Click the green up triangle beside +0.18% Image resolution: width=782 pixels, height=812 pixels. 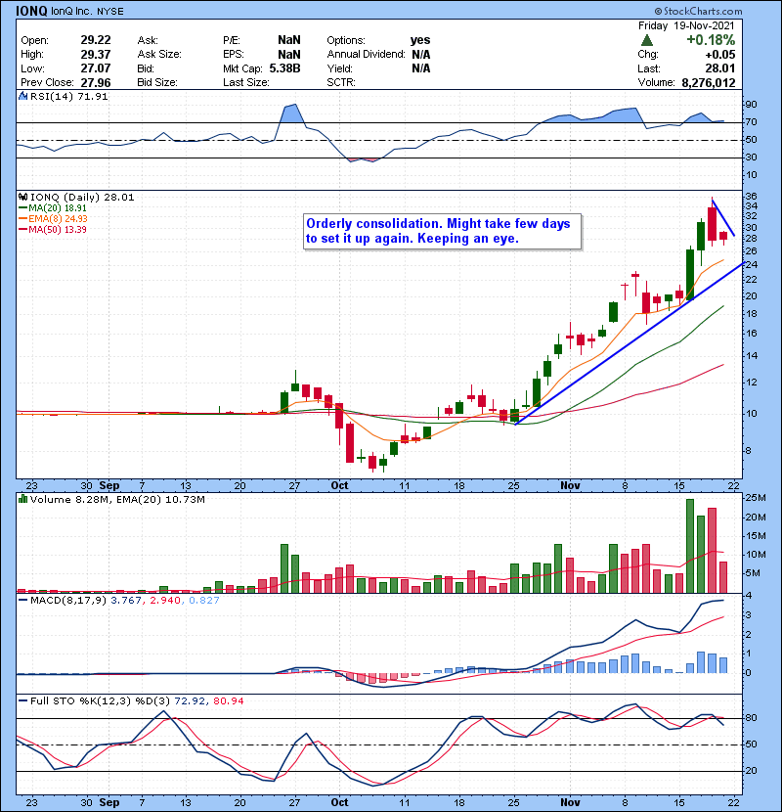(x=646, y=40)
